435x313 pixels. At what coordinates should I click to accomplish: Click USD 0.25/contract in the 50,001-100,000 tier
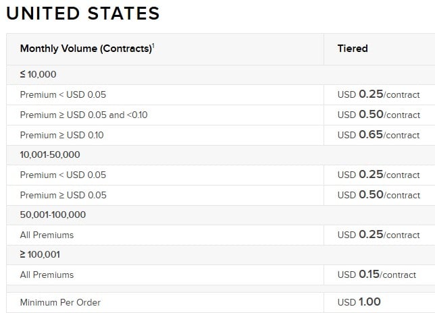(378, 235)
